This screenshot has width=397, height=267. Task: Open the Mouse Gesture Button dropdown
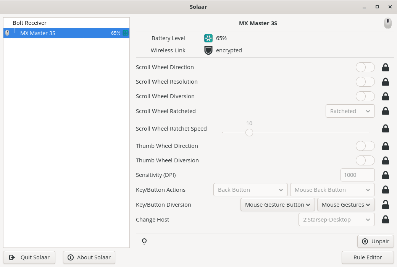click(278, 205)
